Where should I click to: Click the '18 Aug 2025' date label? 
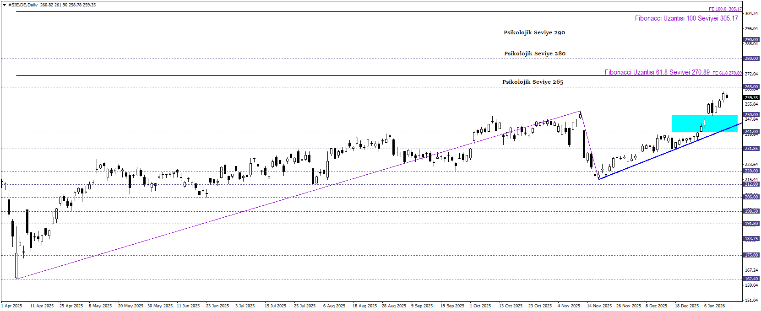point(364,306)
